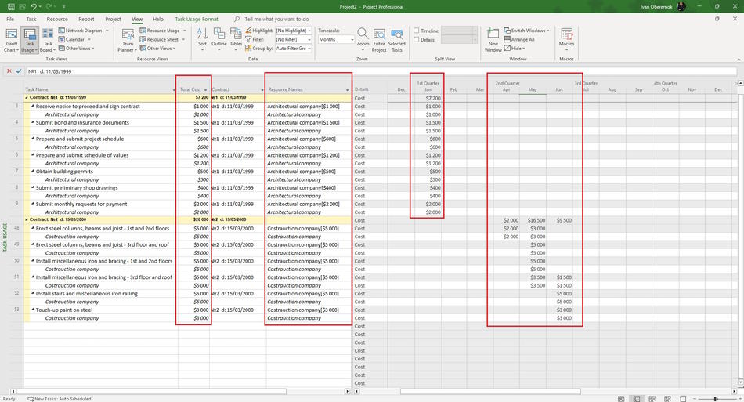Click the Tell me what you want search box
The image size is (744, 402).
click(276, 19)
